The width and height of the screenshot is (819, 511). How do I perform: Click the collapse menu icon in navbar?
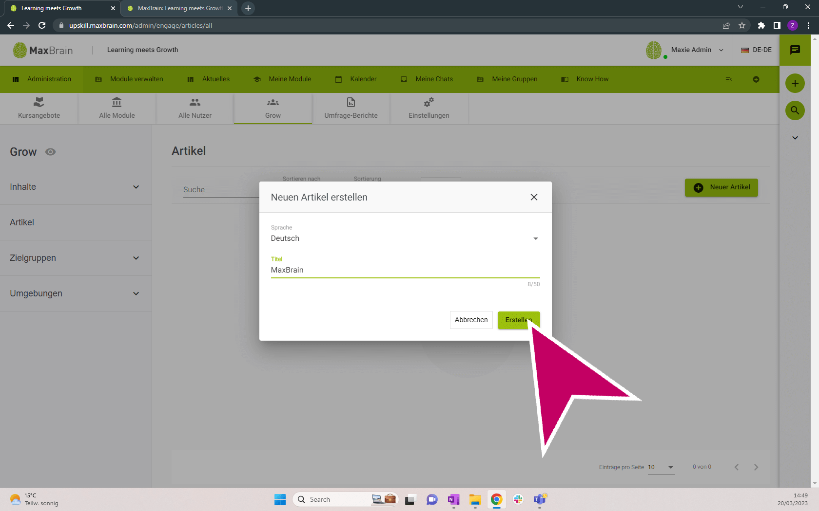pyautogui.click(x=729, y=79)
